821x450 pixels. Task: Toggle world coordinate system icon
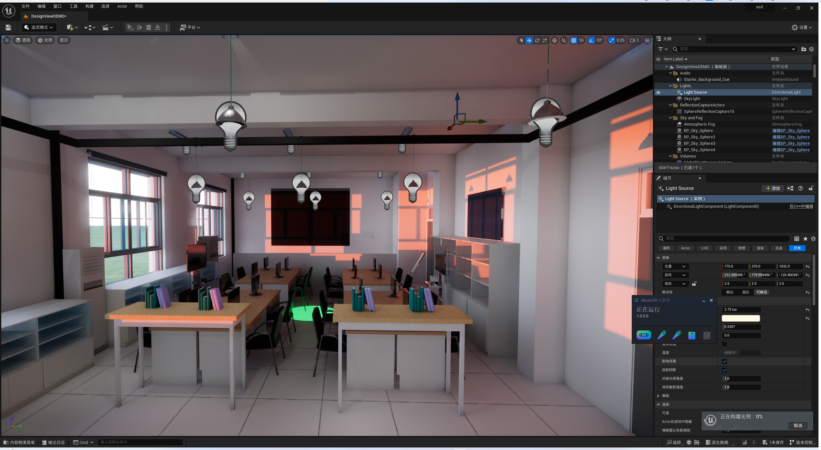[x=555, y=40]
